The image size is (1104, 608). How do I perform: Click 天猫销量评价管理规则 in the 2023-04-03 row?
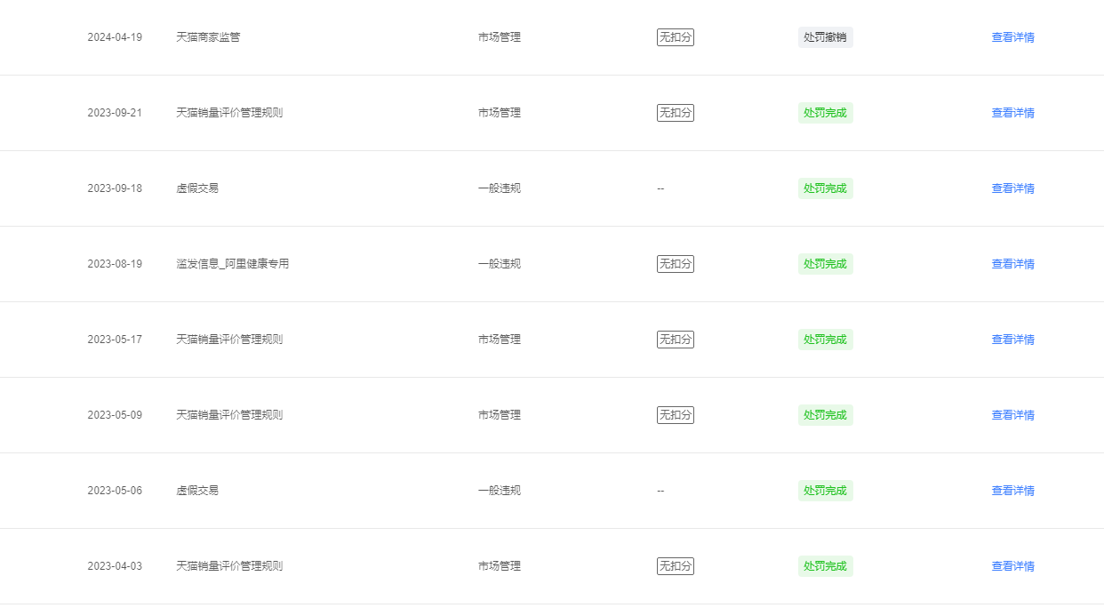229,566
